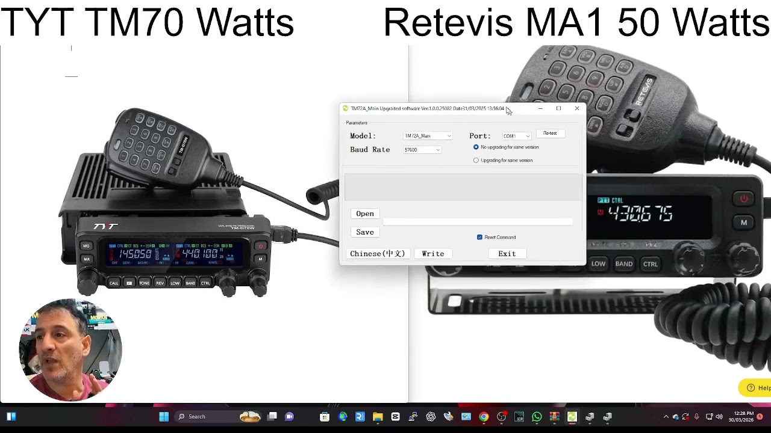771x433 pixels.
Task: Open WinRAR from the taskbar
Action: pyautogui.click(x=554, y=416)
